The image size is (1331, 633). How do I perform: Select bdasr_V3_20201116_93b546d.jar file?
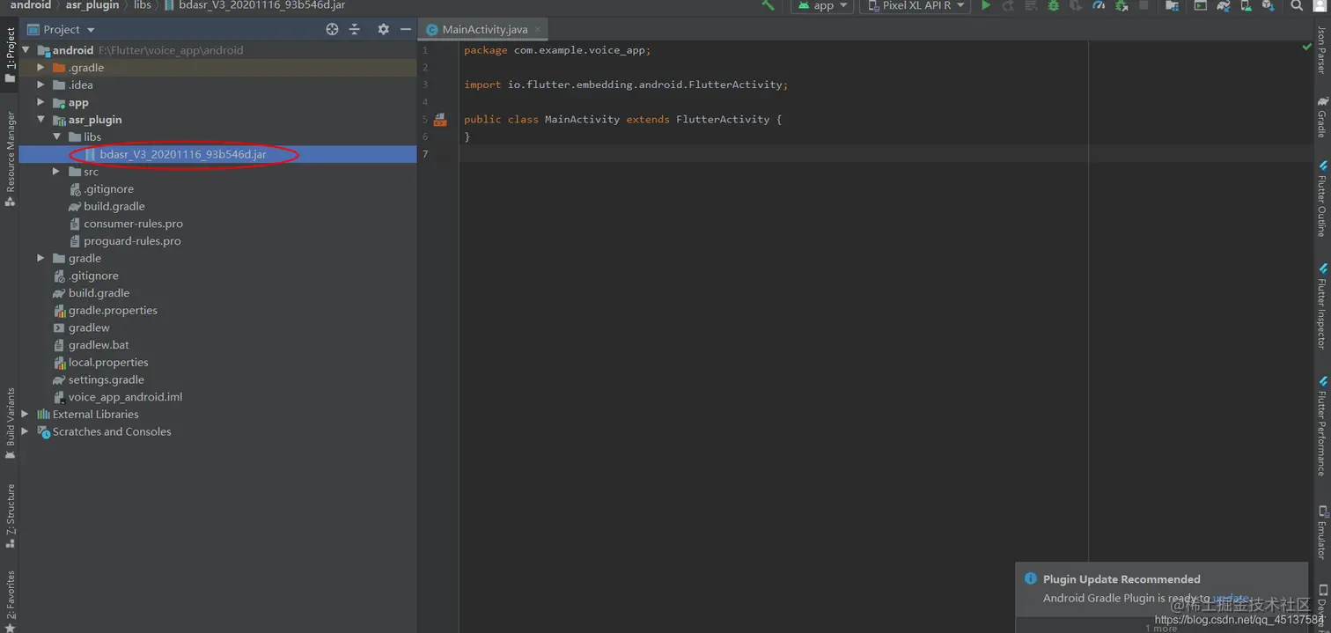217,154
